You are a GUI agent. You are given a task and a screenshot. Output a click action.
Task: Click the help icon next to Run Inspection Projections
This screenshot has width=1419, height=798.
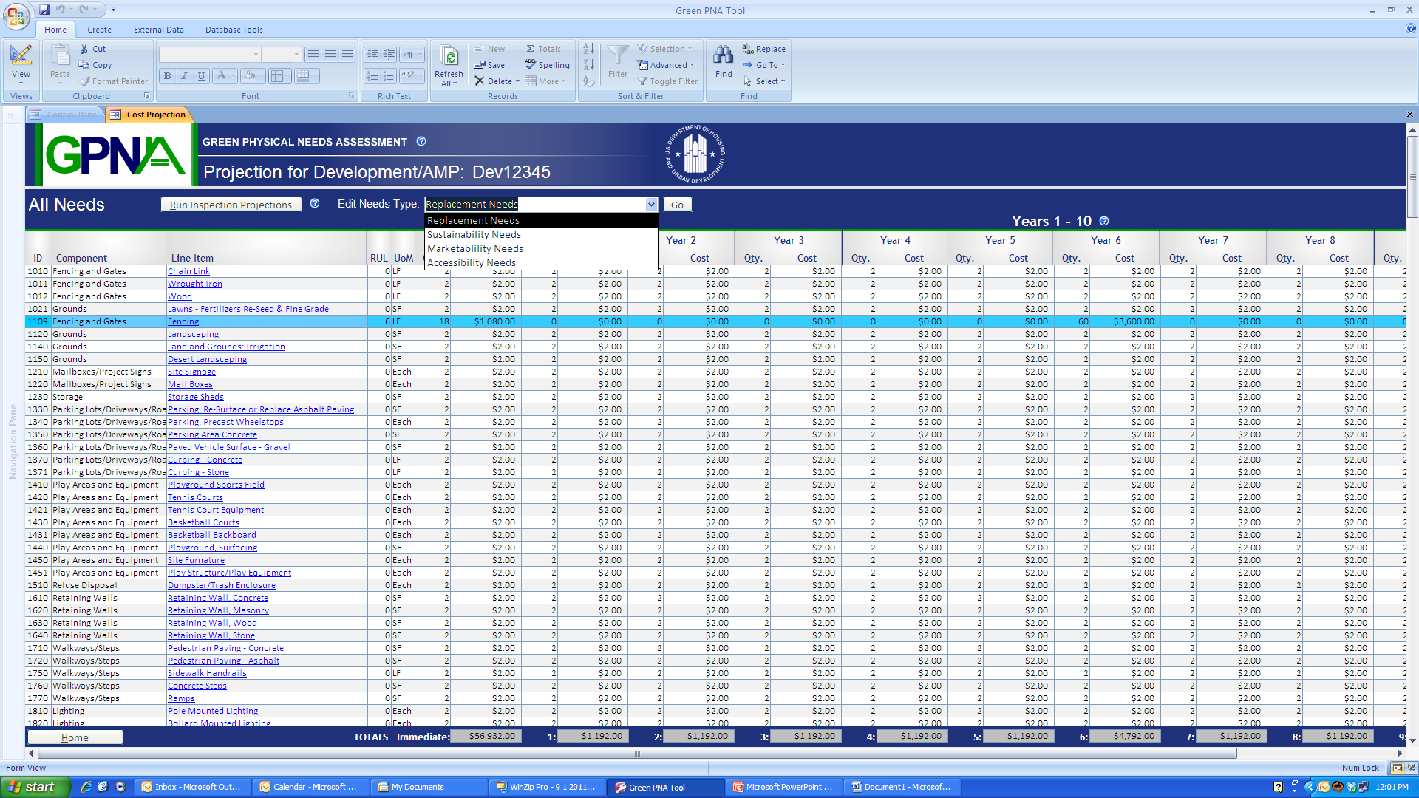point(315,204)
